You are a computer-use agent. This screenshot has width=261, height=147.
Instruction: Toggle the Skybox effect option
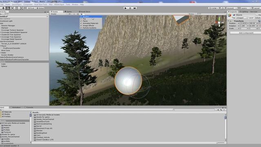pos(91,16)
